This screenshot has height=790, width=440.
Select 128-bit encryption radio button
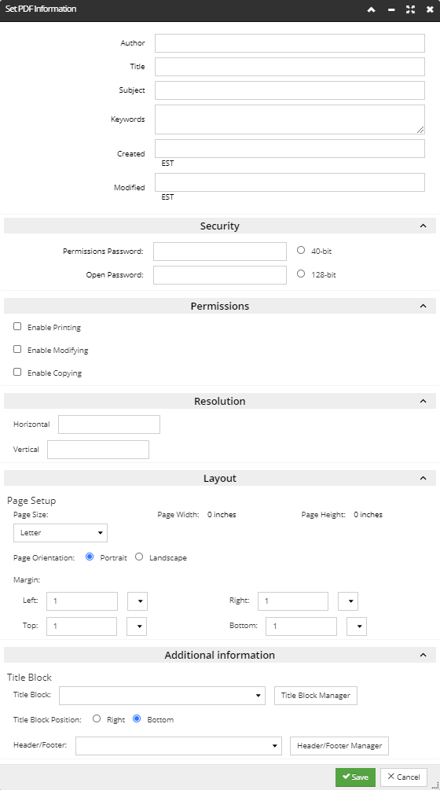pyautogui.click(x=301, y=274)
